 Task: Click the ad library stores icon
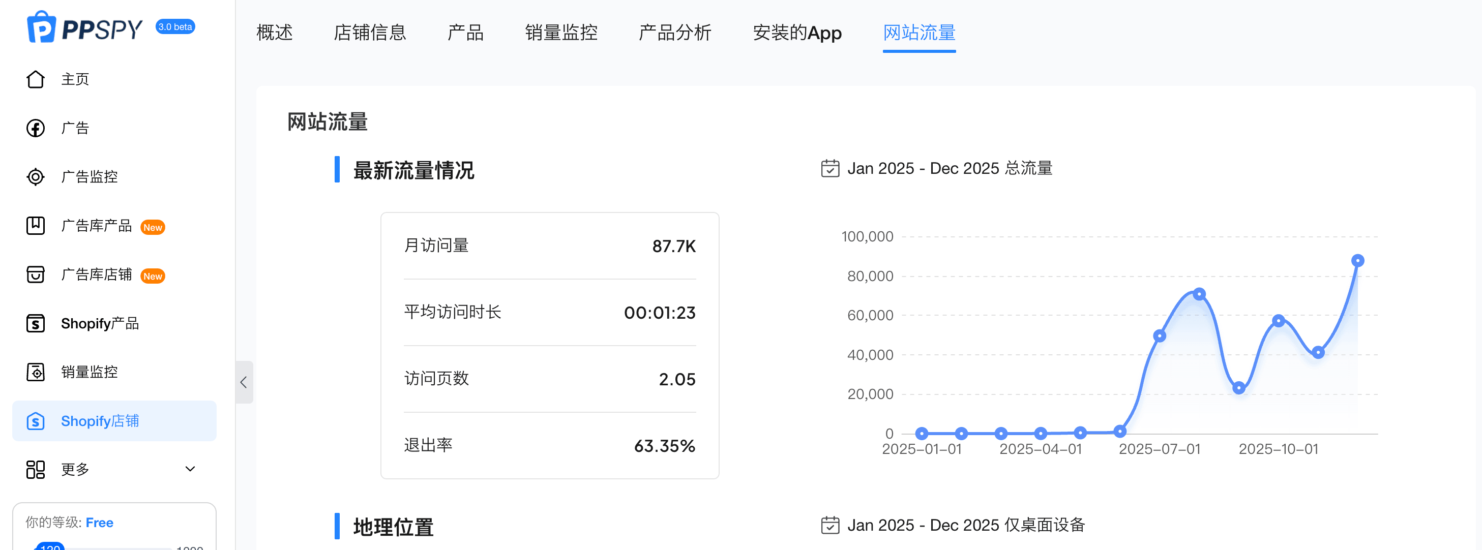pyautogui.click(x=36, y=274)
